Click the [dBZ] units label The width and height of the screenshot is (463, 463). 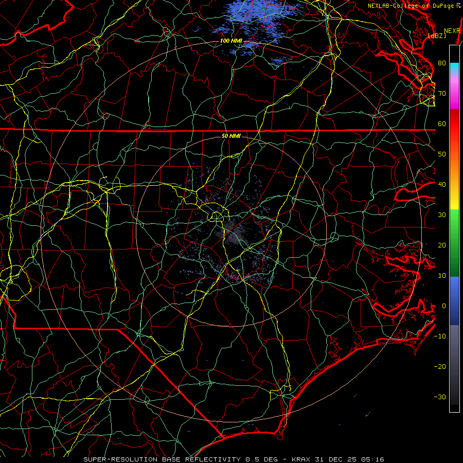click(x=437, y=35)
